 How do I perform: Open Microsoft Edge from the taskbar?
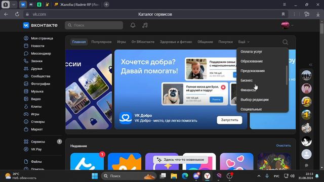(x=185, y=176)
